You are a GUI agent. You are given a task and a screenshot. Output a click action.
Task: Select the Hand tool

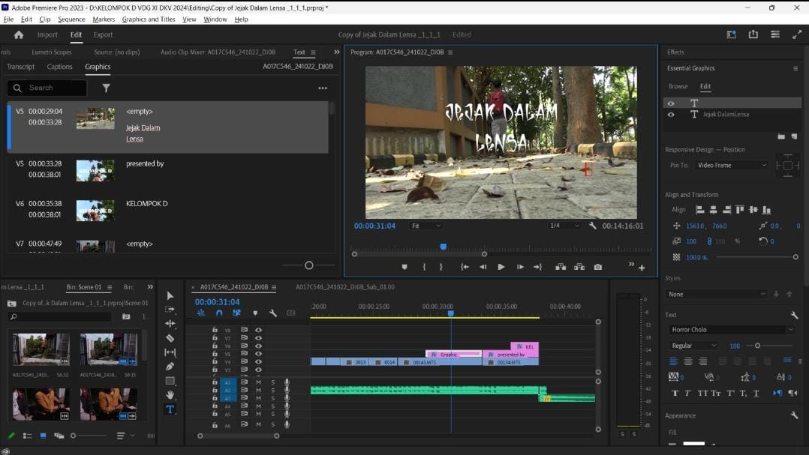coord(170,394)
